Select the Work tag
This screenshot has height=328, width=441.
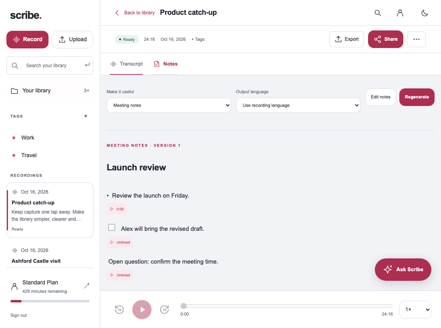click(28, 138)
